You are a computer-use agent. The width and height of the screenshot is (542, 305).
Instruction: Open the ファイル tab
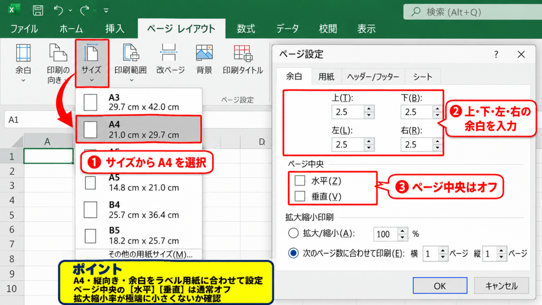[x=24, y=29]
